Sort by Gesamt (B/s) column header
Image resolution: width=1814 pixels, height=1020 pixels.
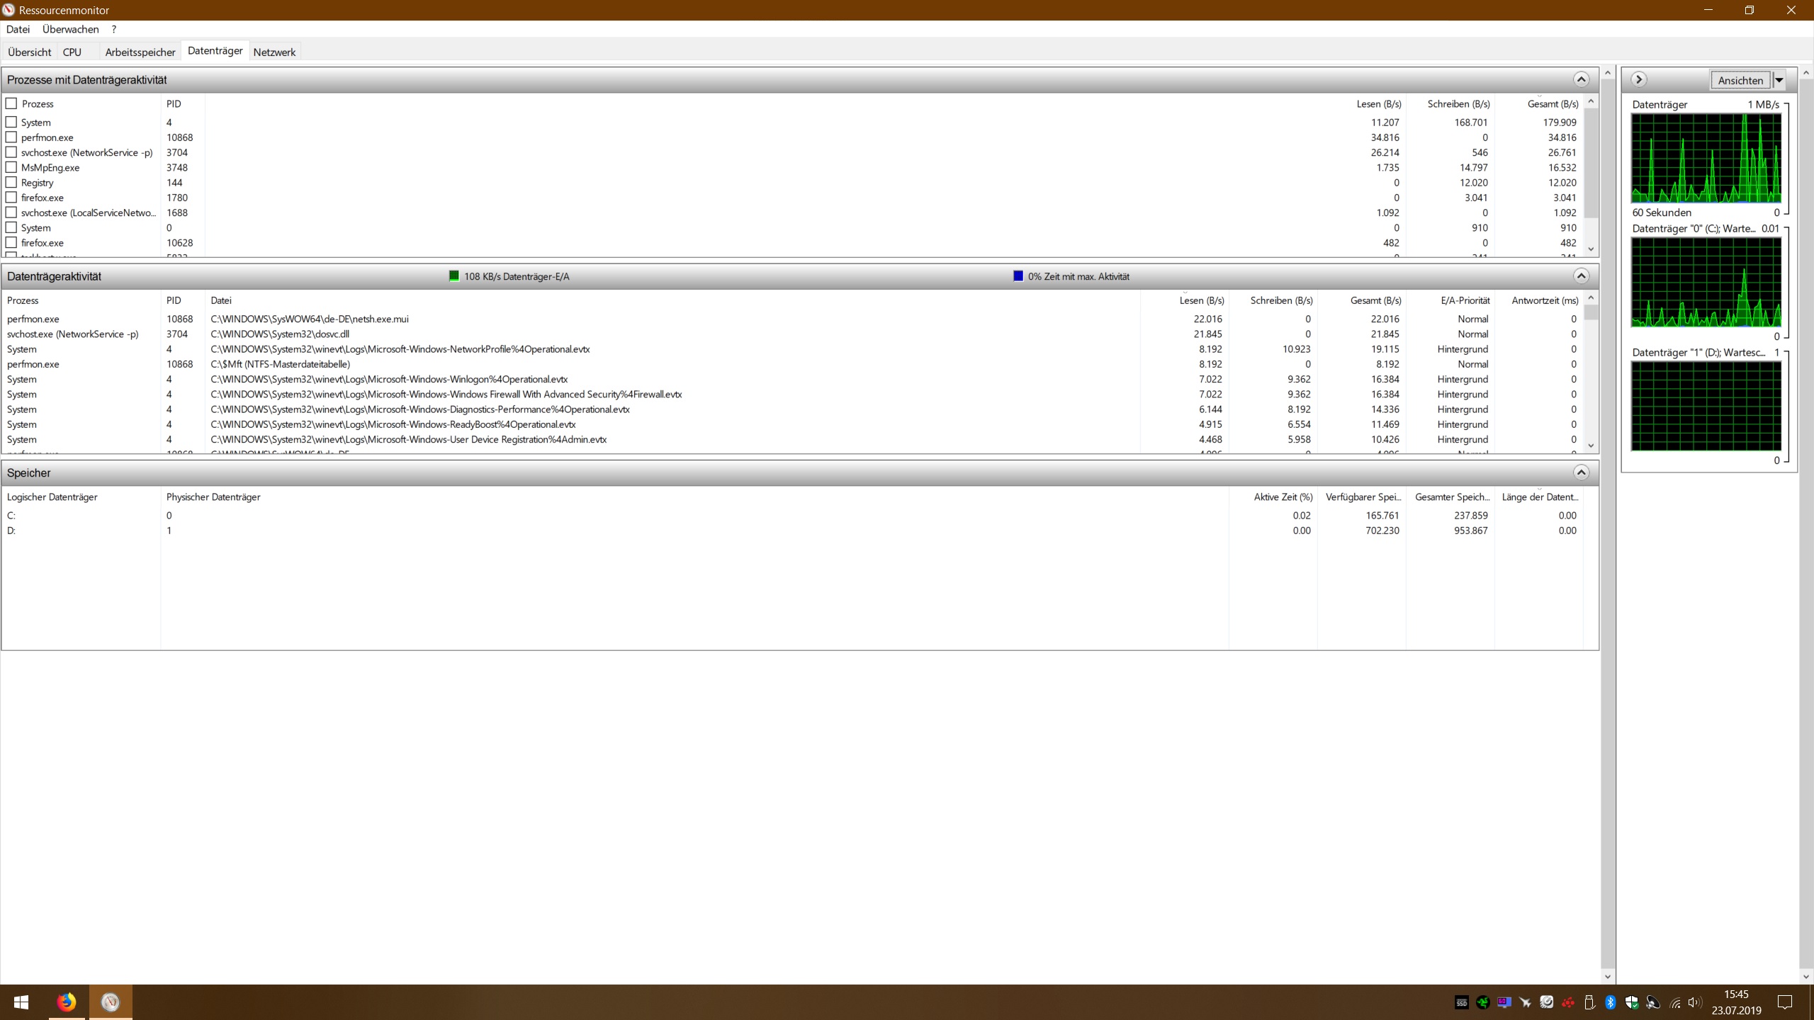click(1552, 103)
